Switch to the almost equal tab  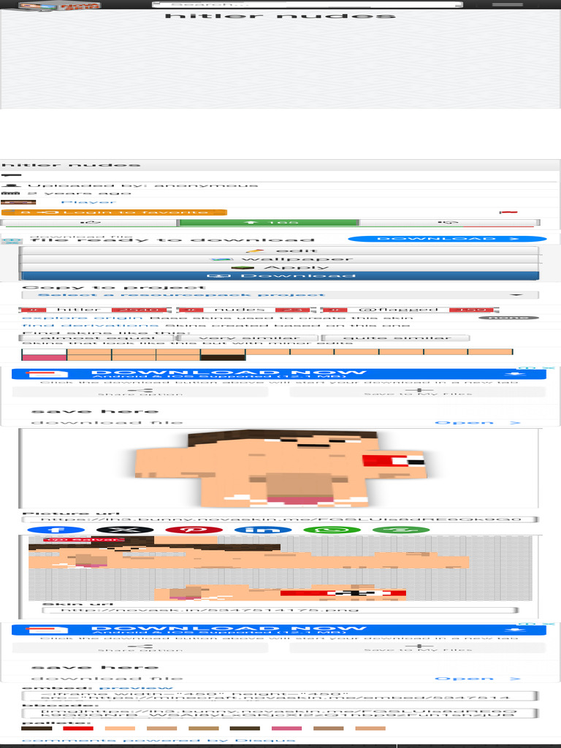[97, 337]
